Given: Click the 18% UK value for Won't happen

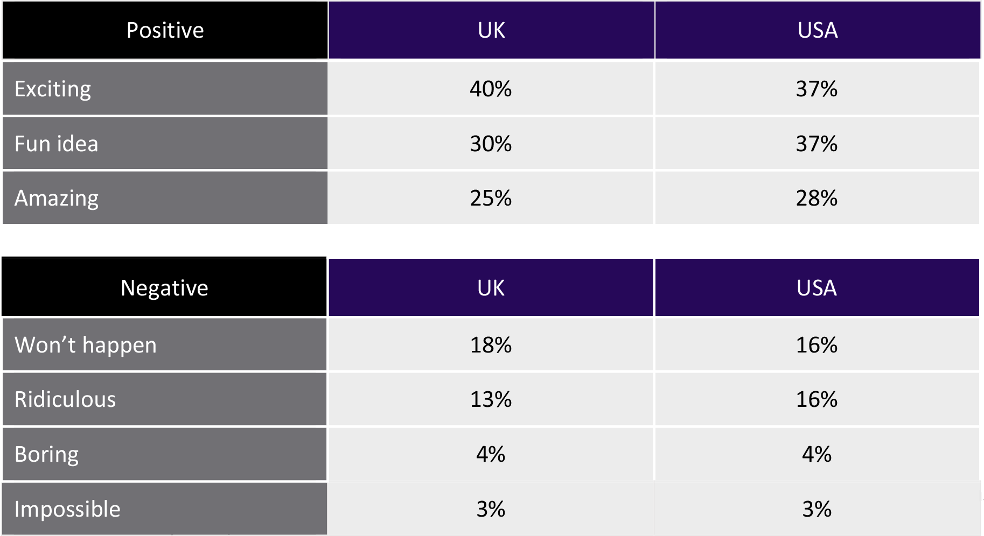Looking at the screenshot, I should coord(491,345).
